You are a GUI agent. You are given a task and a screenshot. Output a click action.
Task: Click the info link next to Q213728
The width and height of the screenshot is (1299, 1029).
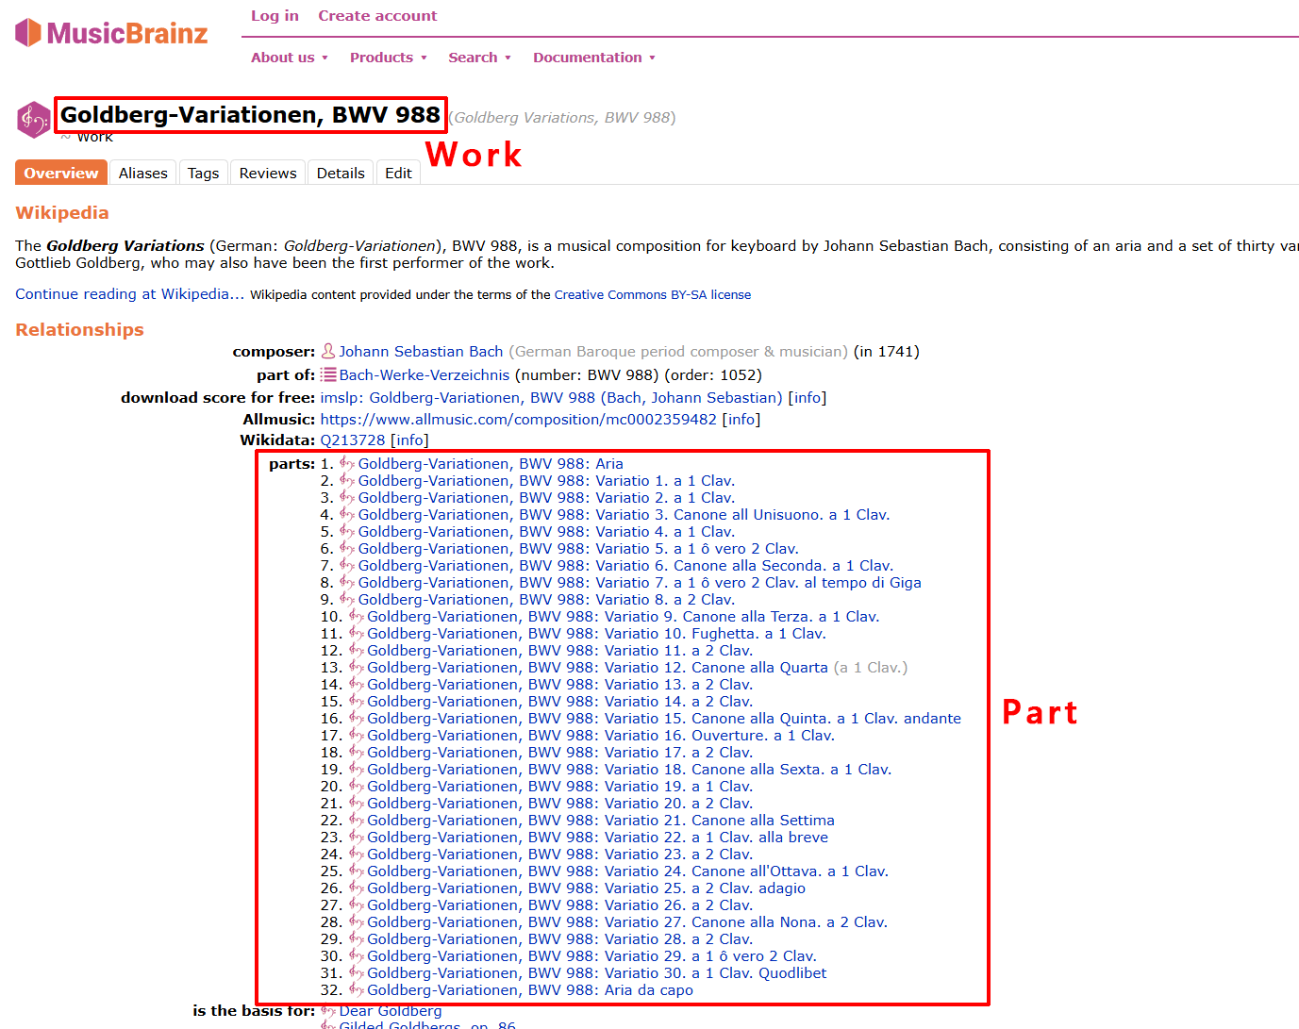pyautogui.click(x=409, y=440)
